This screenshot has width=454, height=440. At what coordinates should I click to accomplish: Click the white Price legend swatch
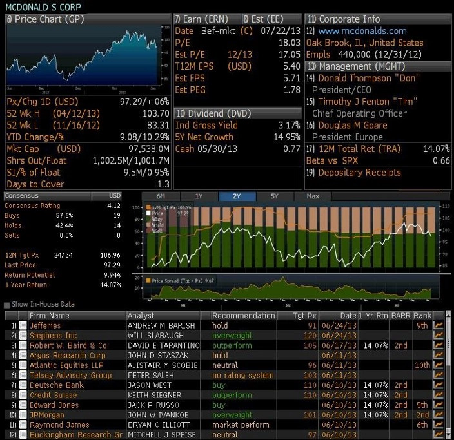148,213
